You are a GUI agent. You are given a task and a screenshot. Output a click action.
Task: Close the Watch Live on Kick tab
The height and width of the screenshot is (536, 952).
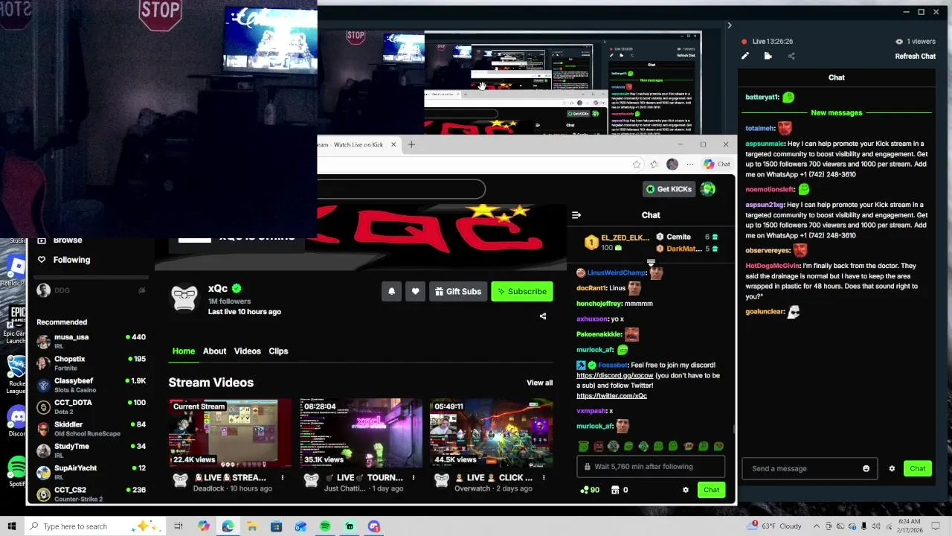pyautogui.click(x=393, y=144)
